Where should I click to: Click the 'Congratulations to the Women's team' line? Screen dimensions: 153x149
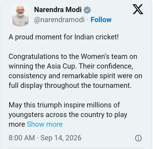pyautogui.click(x=73, y=57)
